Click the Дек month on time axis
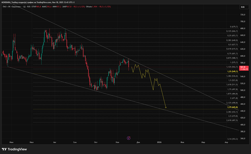Image resolution: width=251 pixels, height=154 pixels. pos(138,142)
